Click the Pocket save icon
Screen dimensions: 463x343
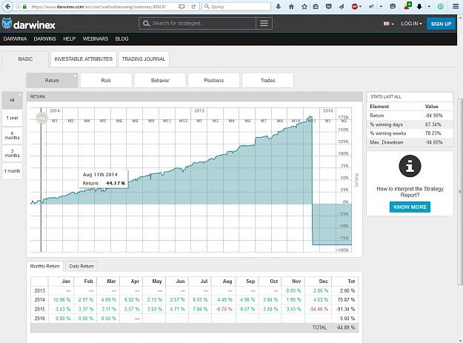[x=328, y=7]
